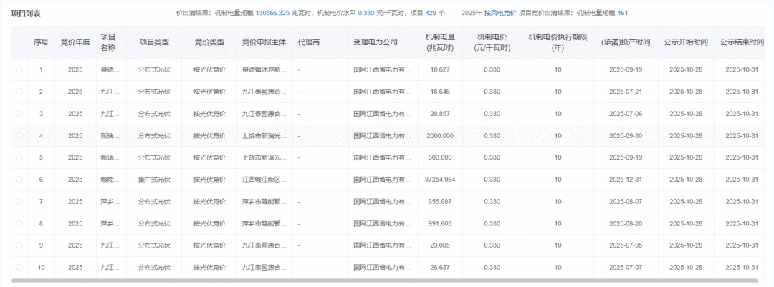Screen dimensions: 774x287
Task: Click the 项目类型 column header
Action: [x=154, y=42]
